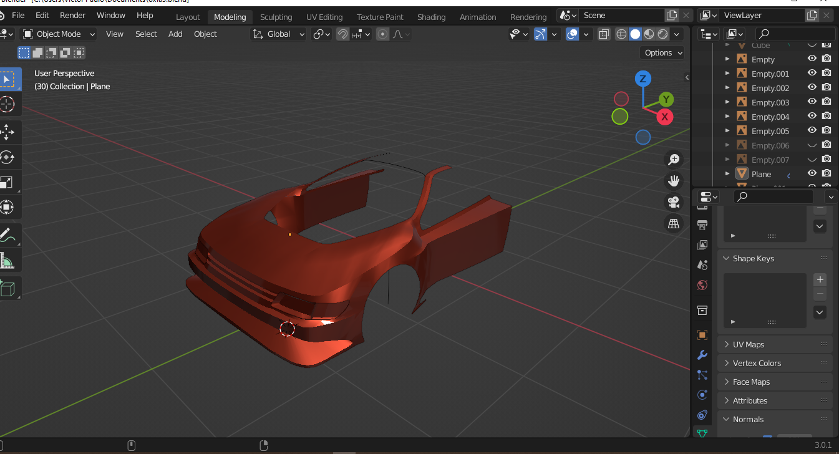This screenshot has width=839, height=454.
Task: Expand the UV Maps panel
Action: pos(726,344)
